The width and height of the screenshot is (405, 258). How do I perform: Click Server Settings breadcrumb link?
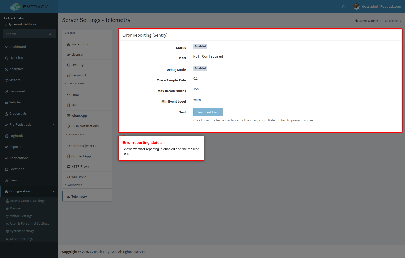(367, 21)
